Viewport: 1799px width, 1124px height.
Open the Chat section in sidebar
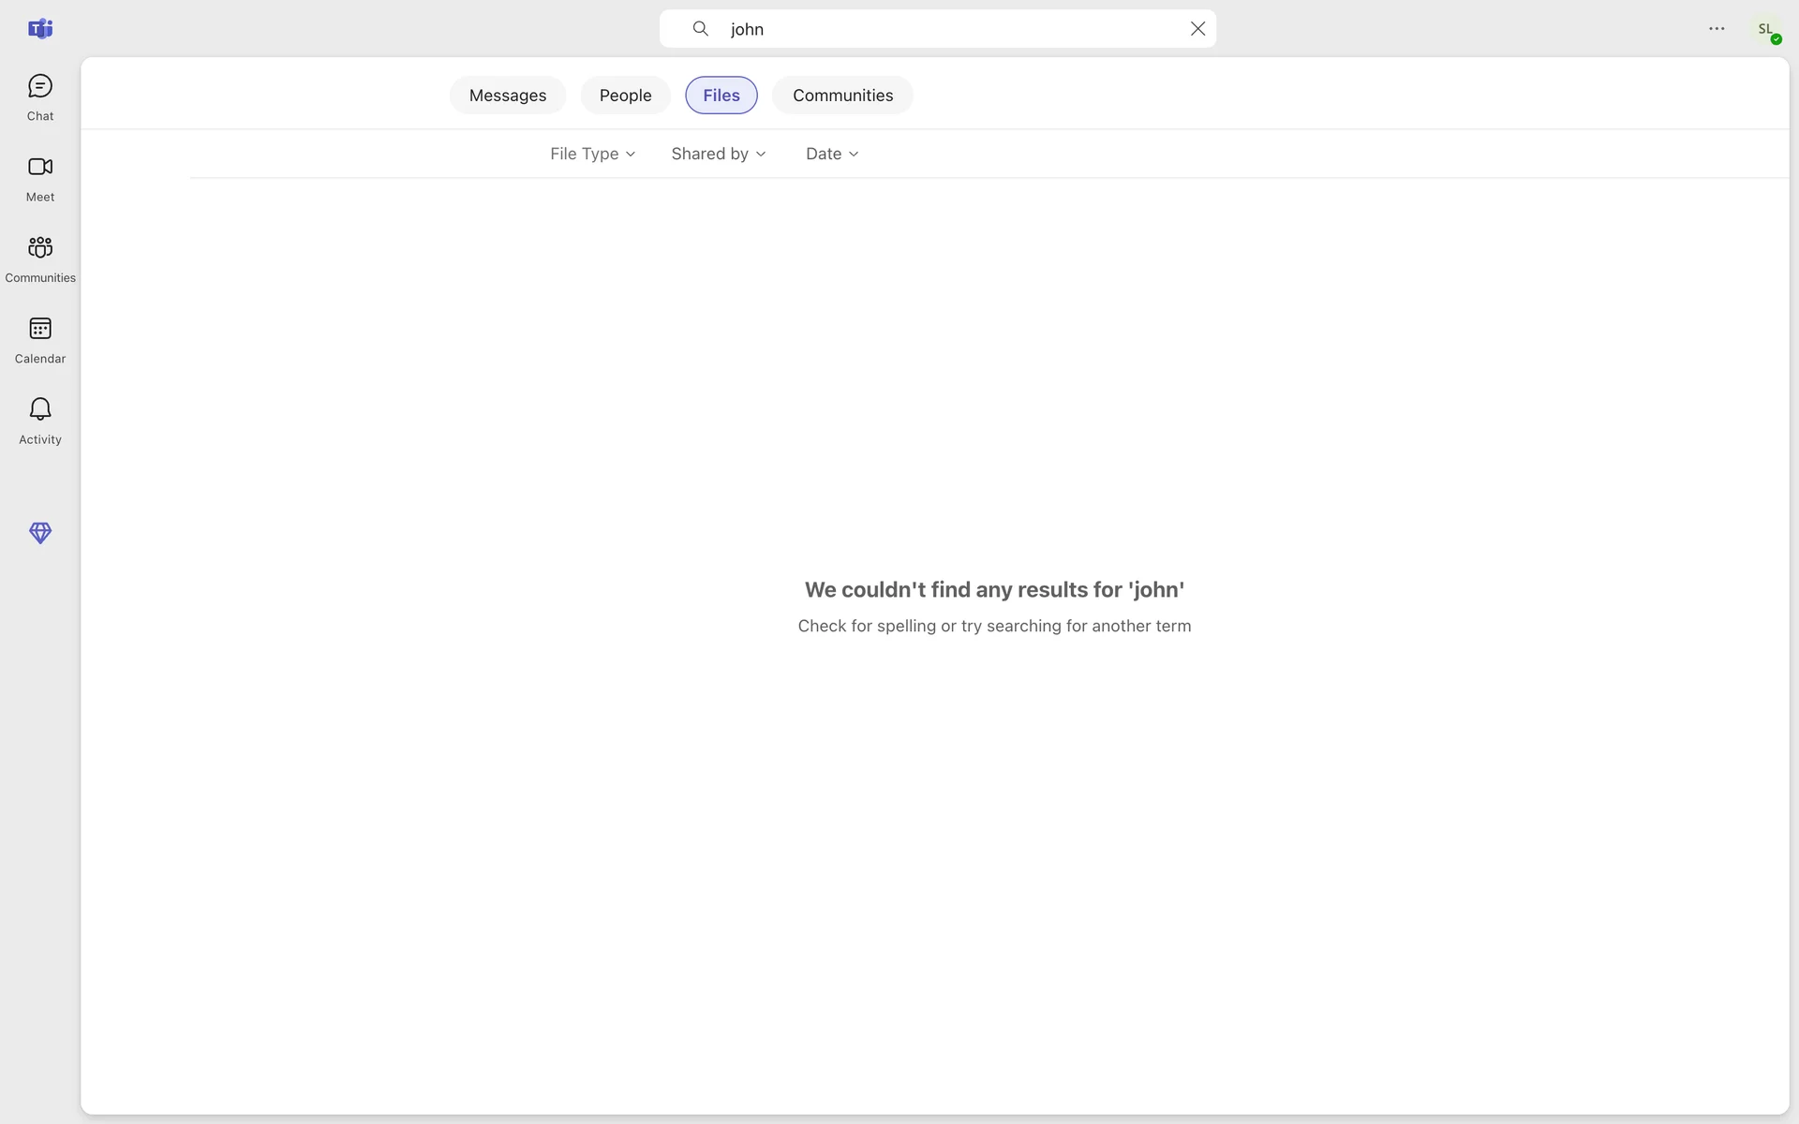39,97
